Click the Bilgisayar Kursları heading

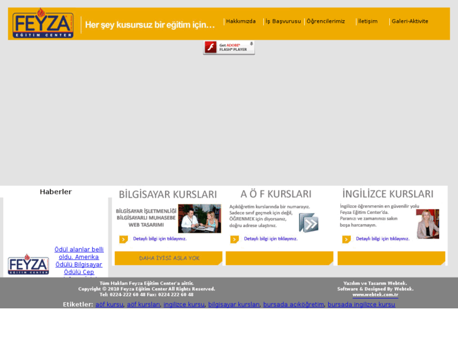[168, 194]
